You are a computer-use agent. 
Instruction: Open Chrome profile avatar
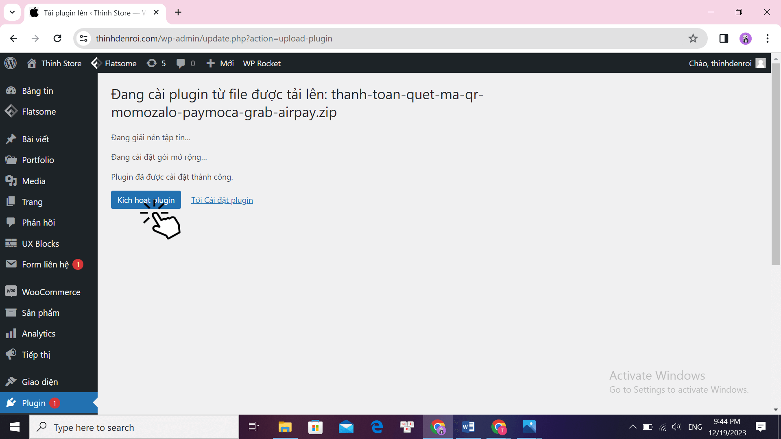point(746,38)
